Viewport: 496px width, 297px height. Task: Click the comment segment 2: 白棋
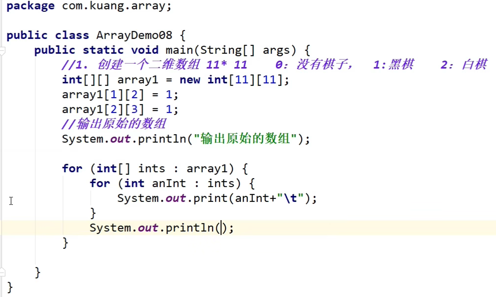point(464,65)
